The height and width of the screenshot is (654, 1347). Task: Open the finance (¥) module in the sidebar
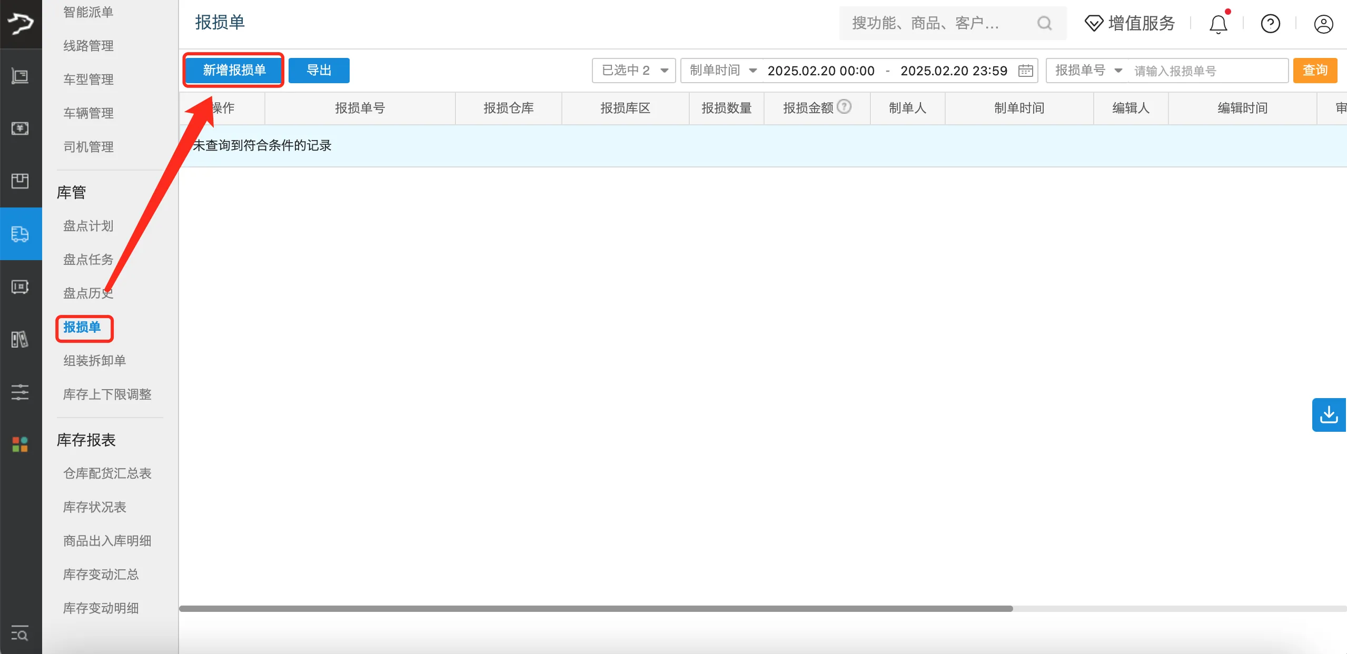click(21, 128)
